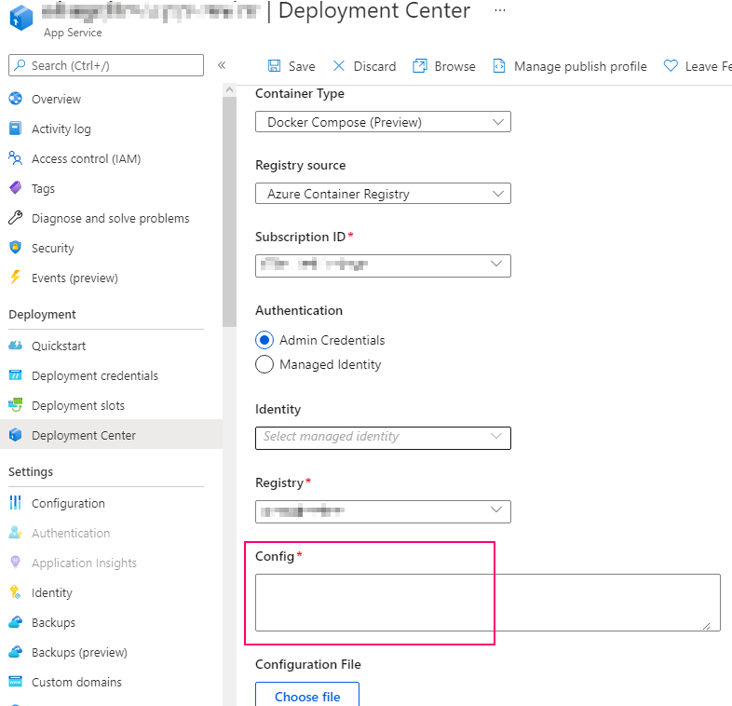Click the Access control people icon
This screenshot has height=706, width=732.
click(16, 158)
